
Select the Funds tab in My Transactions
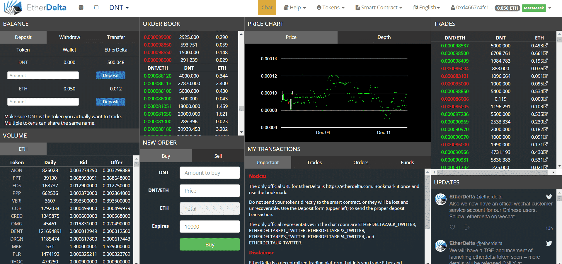(407, 162)
